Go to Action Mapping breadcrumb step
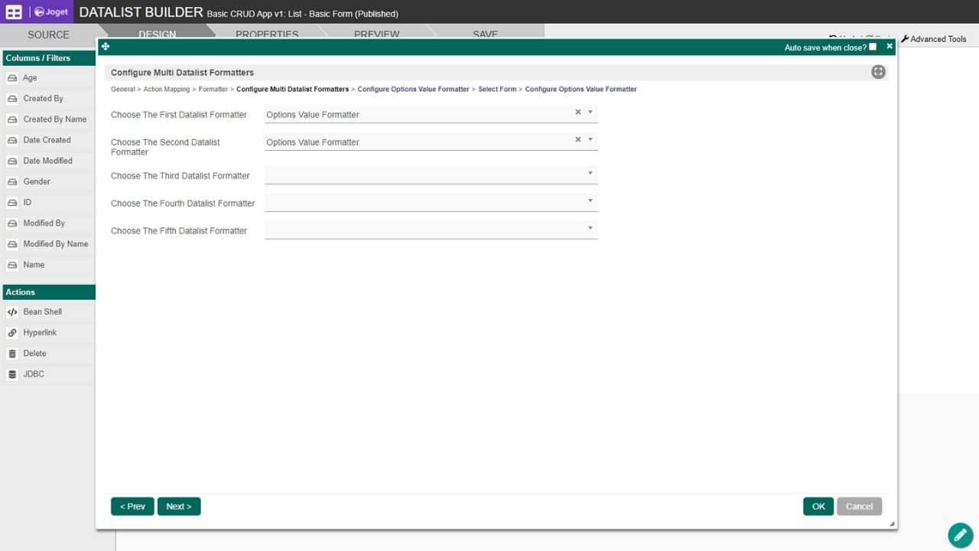The image size is (979, 551). click(167, 90)
